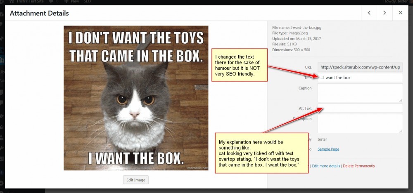Click into the Title field
Screen dimensions: 413x193
(360, 78)
